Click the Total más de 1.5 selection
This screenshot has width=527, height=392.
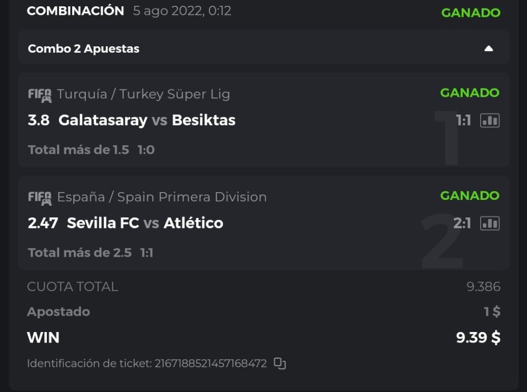click(79, 150)
